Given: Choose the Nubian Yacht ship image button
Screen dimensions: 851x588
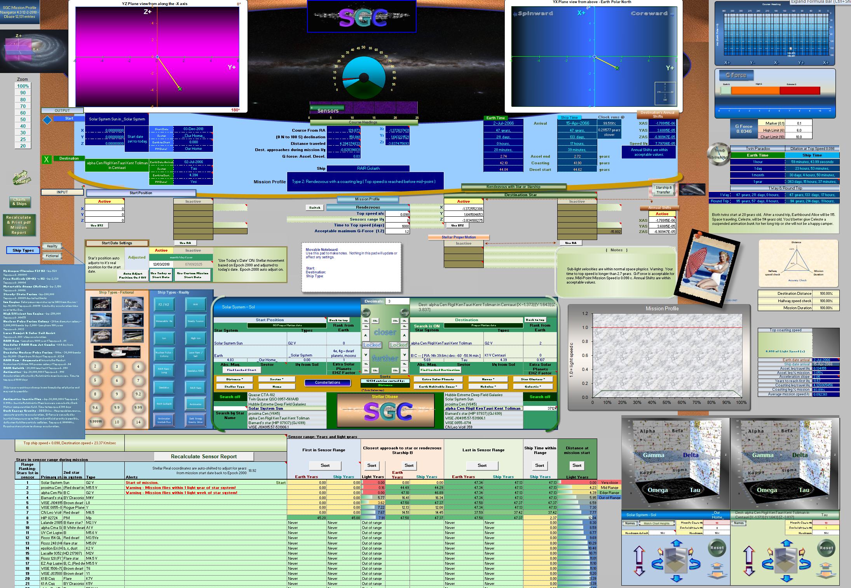Looking at the screenshot, I should (x=132, y=336).
